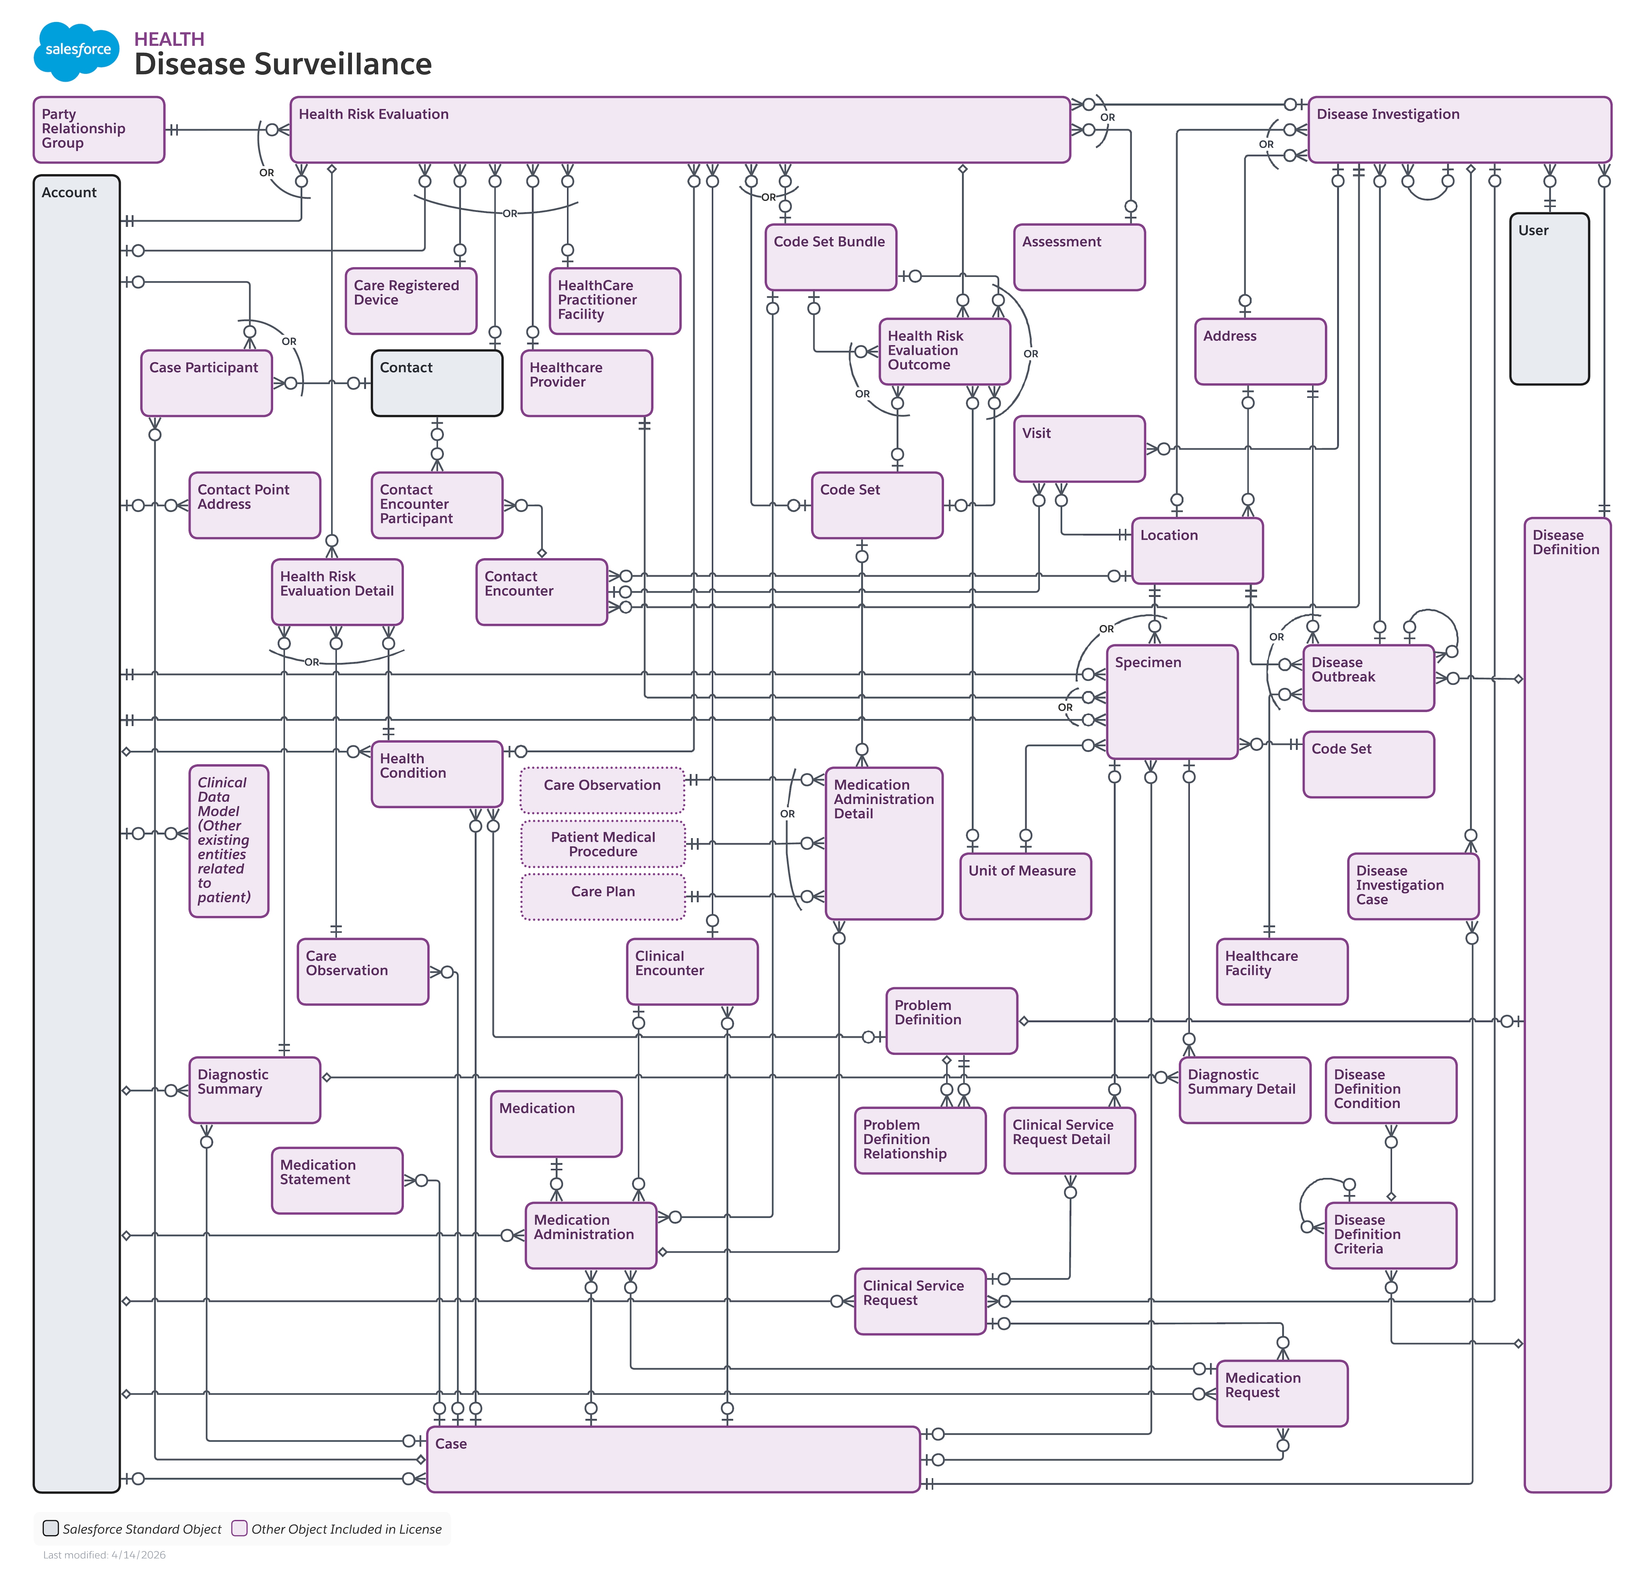Click the Party Relationship Group box

pos(99,130)
